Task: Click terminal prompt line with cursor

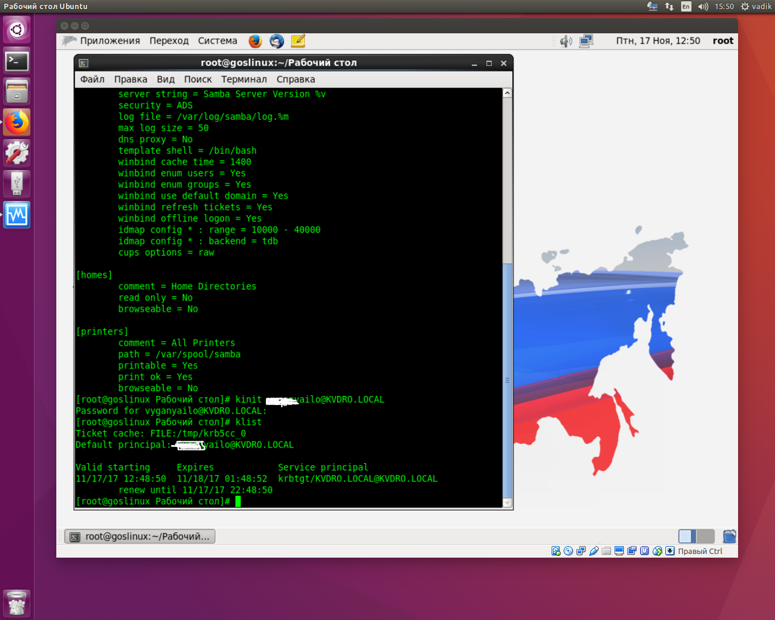Action: [x=158, y=501]
